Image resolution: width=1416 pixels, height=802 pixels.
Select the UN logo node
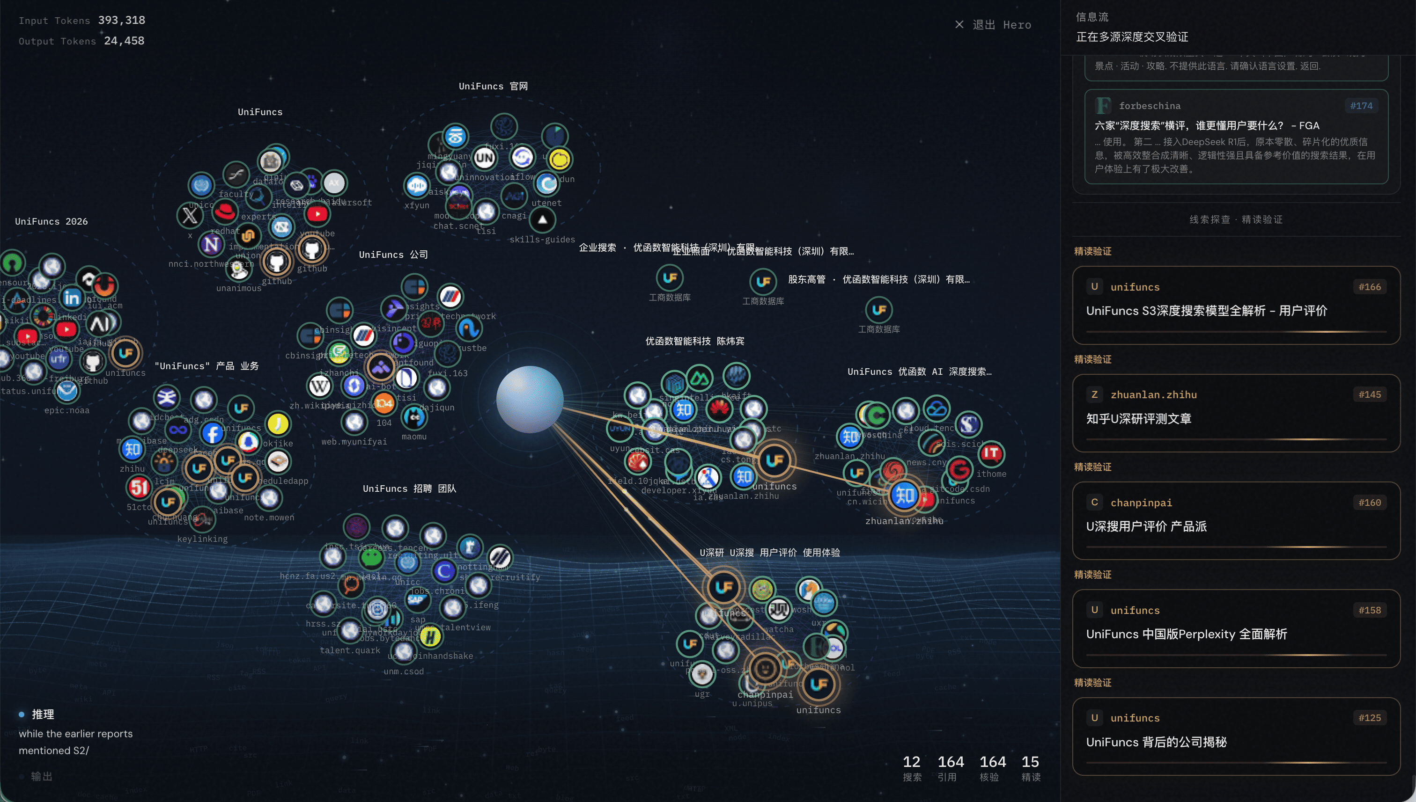(485, 159)
